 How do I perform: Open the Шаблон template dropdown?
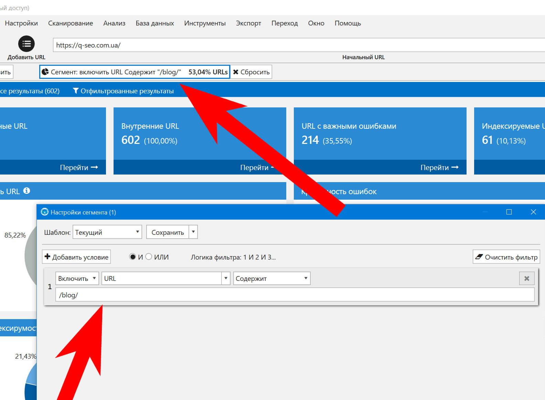pos(107,232)
